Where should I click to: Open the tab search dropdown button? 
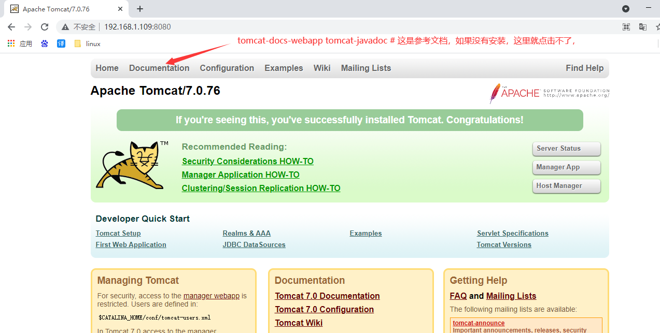tap(626, 9)
